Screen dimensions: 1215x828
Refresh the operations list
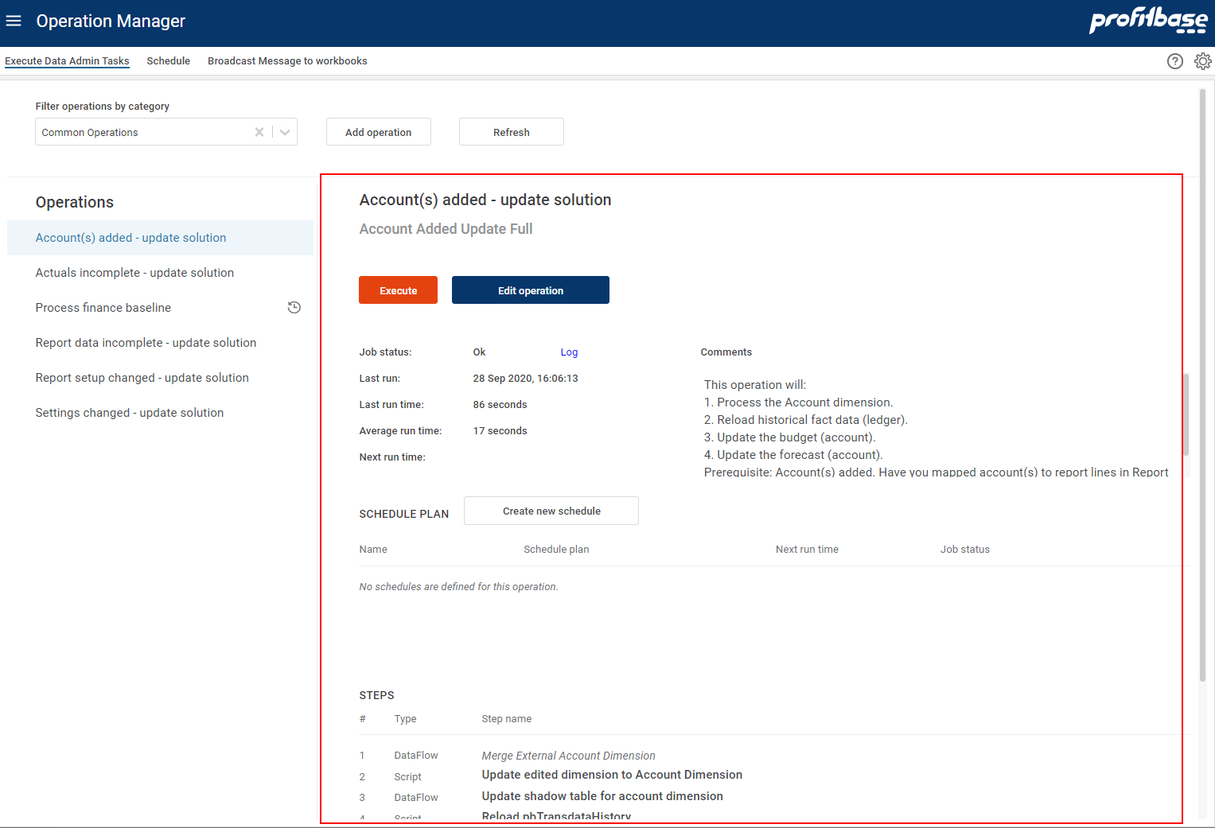511,132
